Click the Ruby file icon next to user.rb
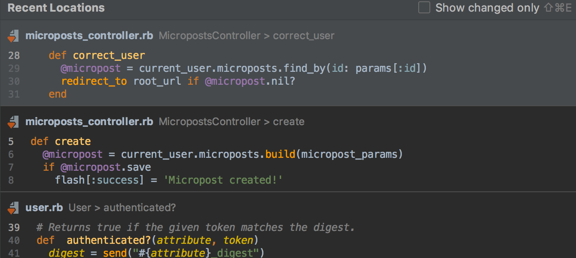Viewport: 576px width, 258px height. (13, 208)
